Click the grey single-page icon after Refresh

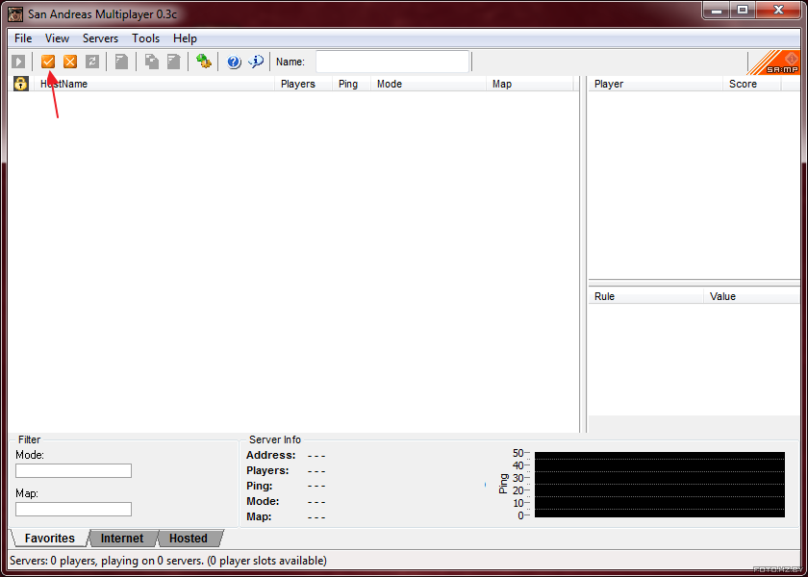(x=121, y=62)
